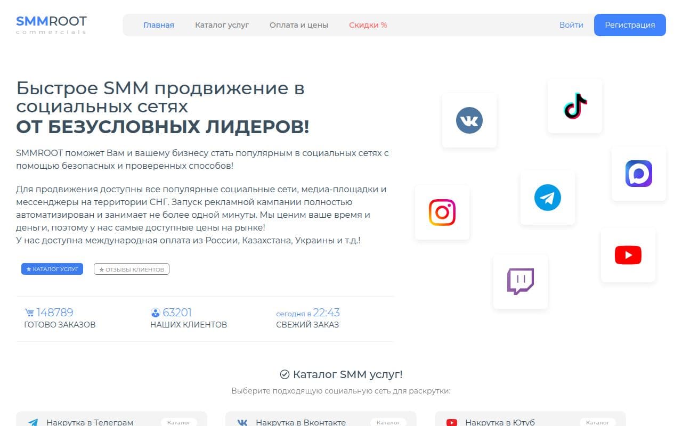The width and height of the screenshot is (682, 426).
Task: Click the Регистрация button
Action: (630, 25)
